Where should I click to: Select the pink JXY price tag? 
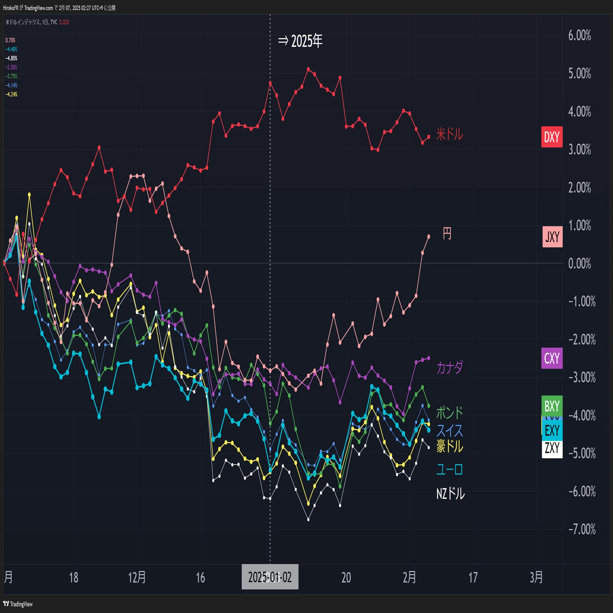pos(552,237)
